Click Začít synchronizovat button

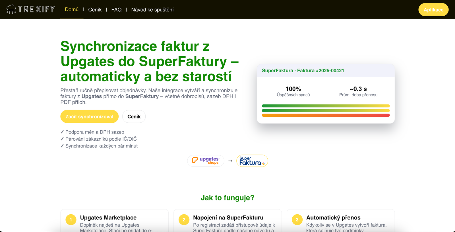(89, 116)
